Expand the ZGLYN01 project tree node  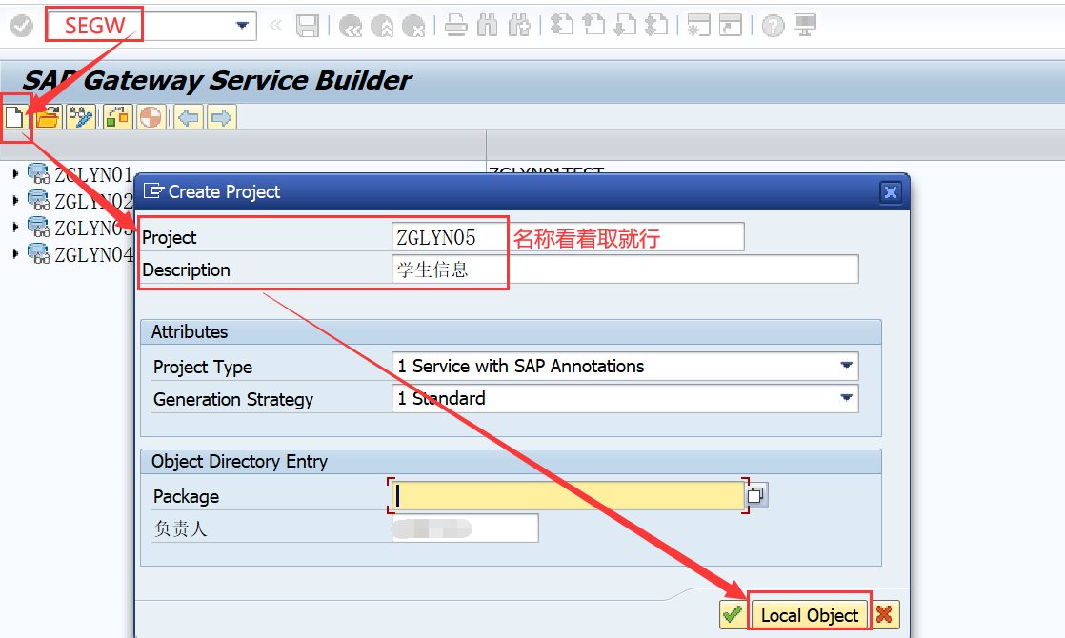coord(15,173)
